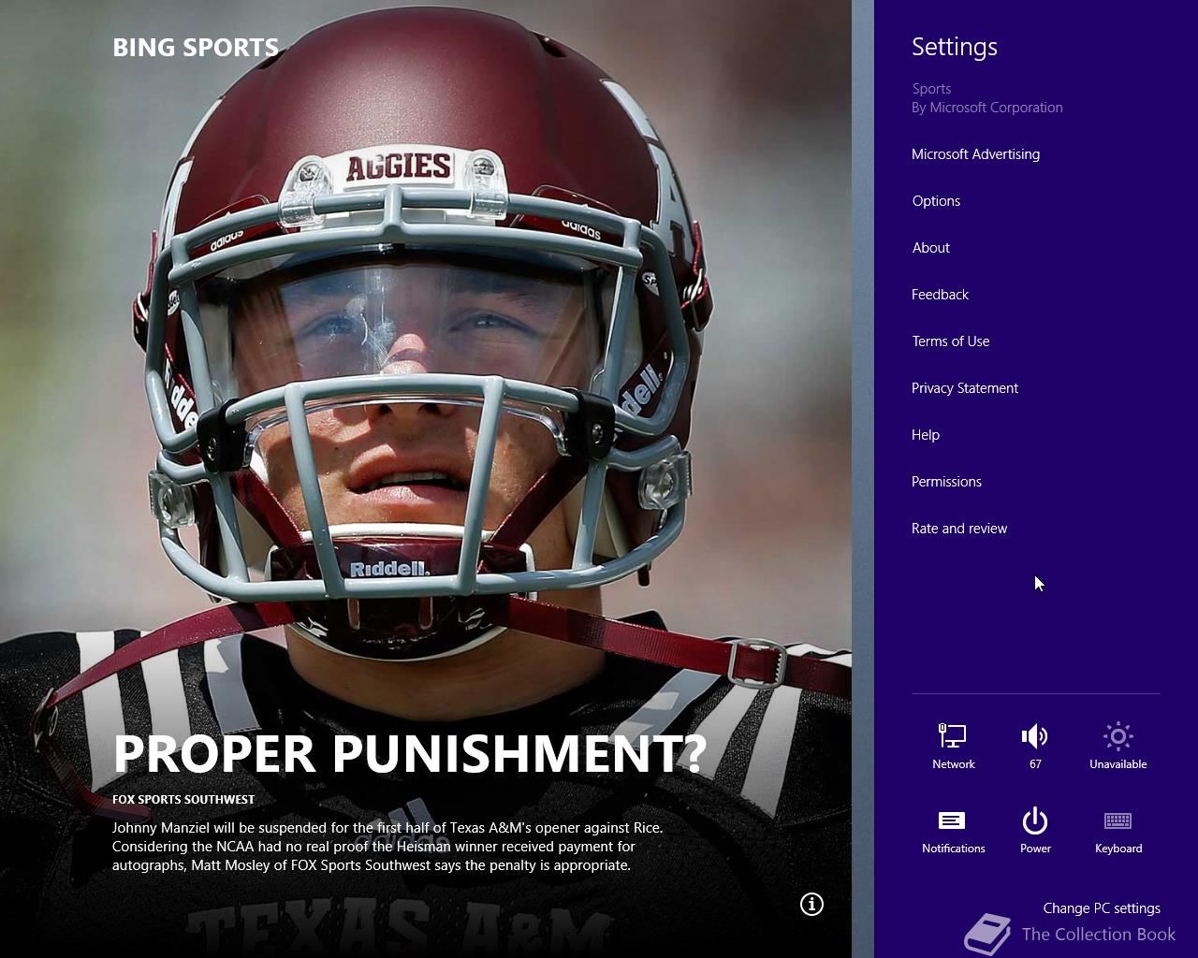Open the Network settings icon
This screenshot has height=958, width=1198.
pyautogui.click(x=953, y=736)
